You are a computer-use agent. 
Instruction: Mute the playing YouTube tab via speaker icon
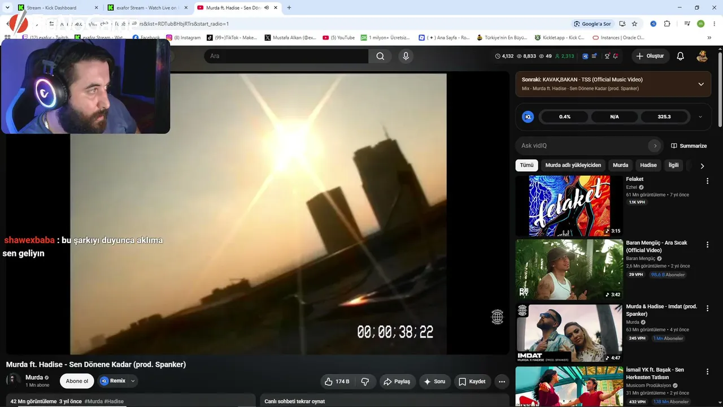point(267,8)
